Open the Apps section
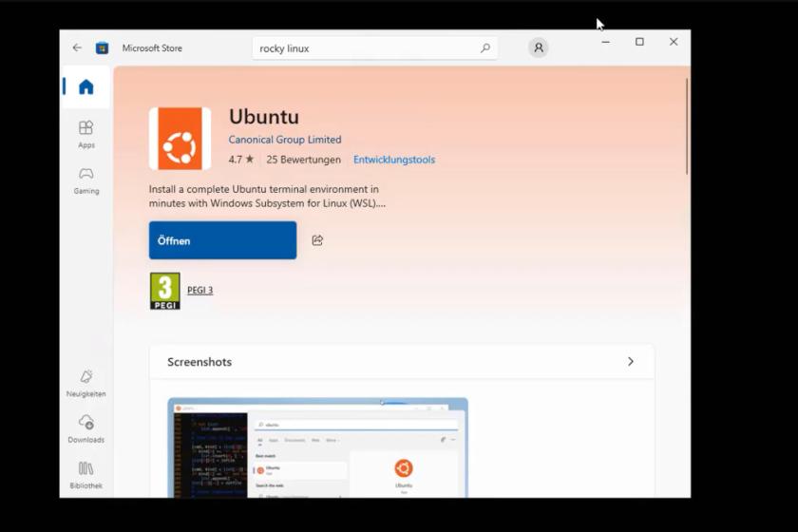The image size is (798, 532). (86, 134)
